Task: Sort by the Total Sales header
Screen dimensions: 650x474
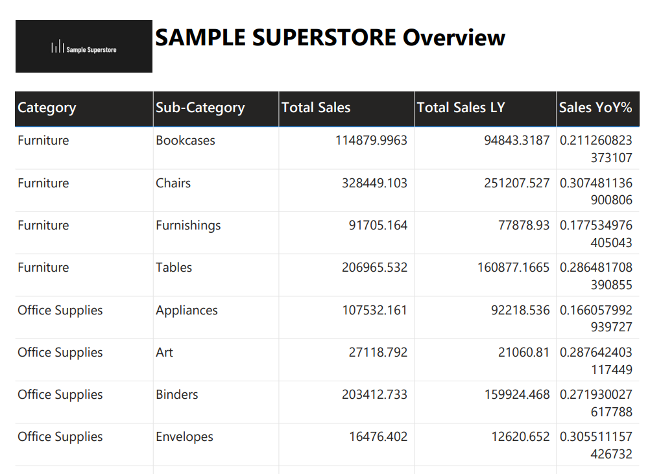Action: click(x=316, y=108)
